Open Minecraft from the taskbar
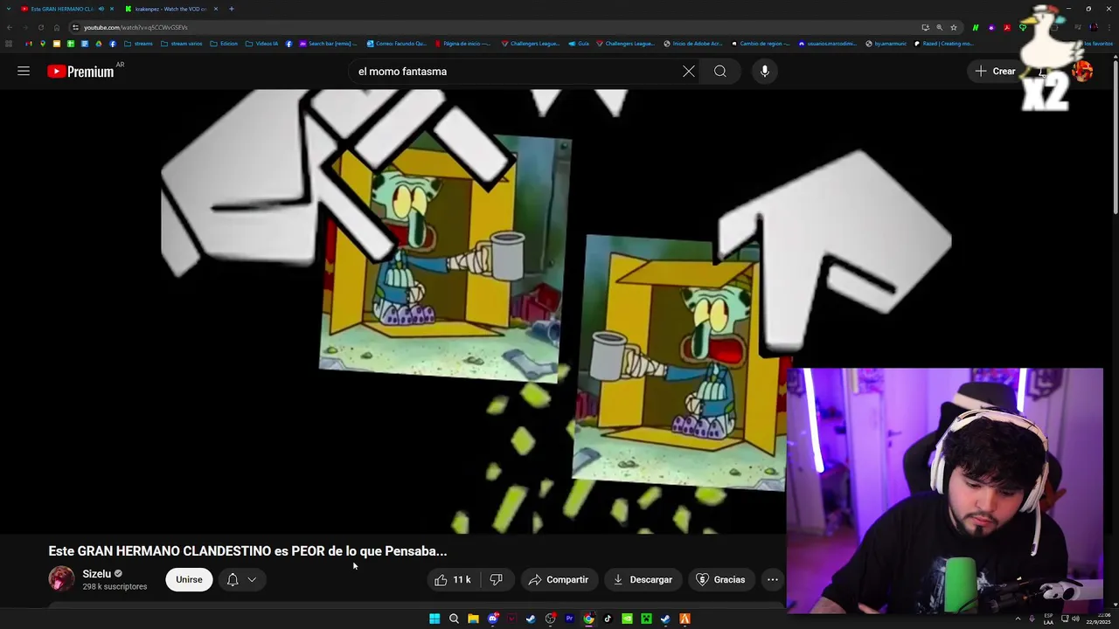 [646, 619]
